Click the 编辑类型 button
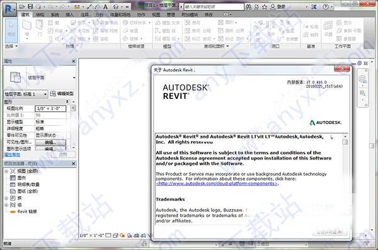This screenshot has height=250, width=378. click(62, 94)
